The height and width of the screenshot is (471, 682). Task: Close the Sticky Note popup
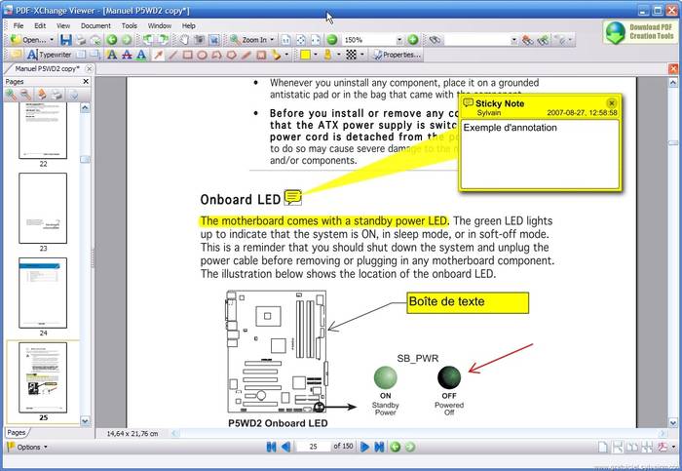[x=611, y=102]
